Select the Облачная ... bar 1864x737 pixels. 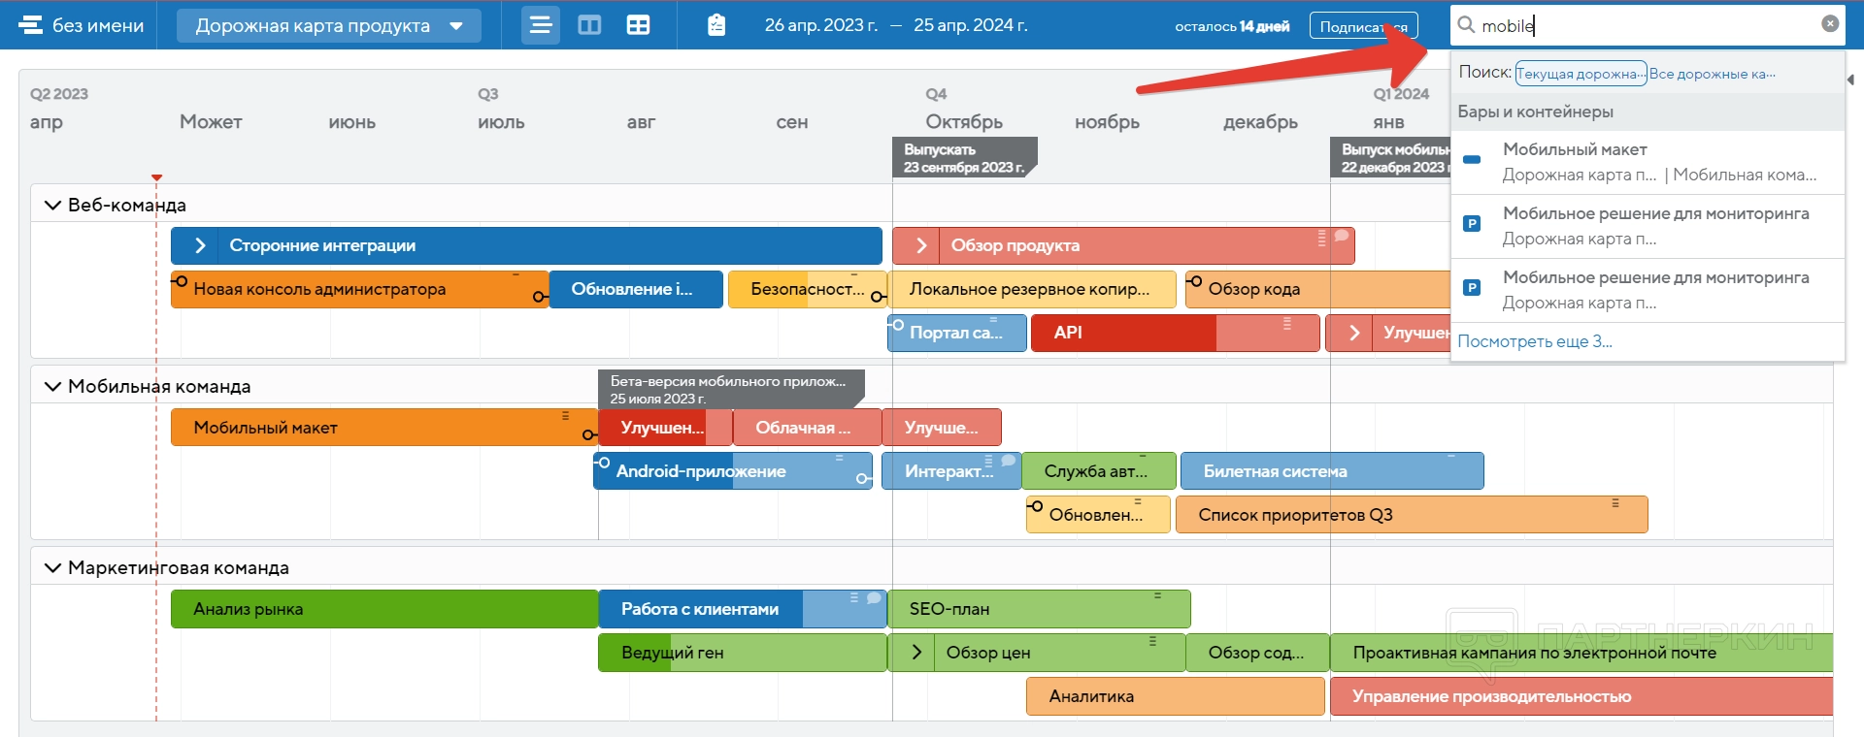click(808, 428)
